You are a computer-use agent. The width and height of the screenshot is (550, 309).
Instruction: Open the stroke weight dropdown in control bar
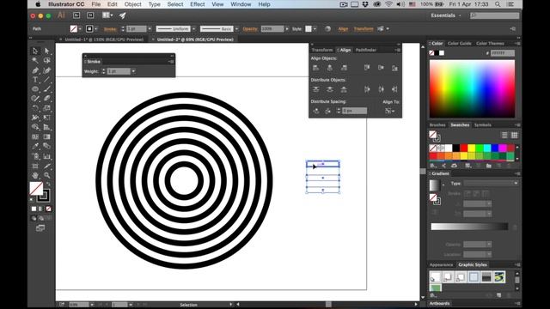pyautogui.click(x=150, y=28)
